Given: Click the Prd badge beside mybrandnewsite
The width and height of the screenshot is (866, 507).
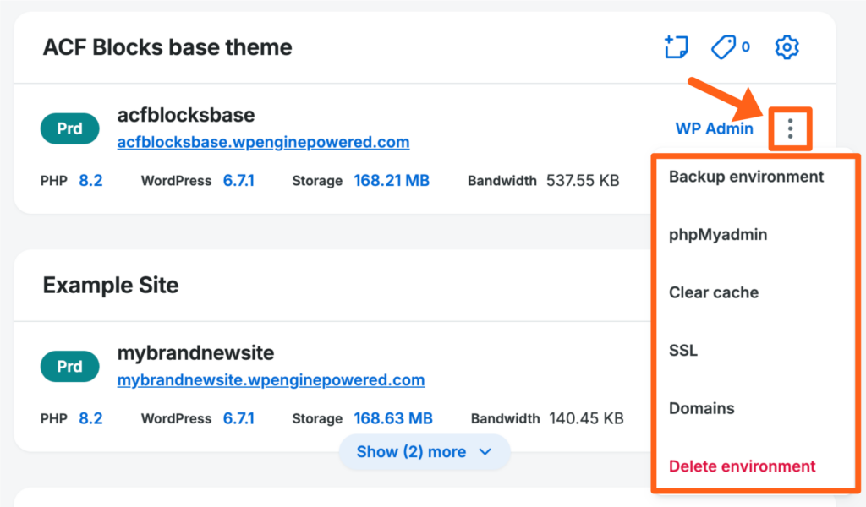Looking at the screenshot, I should click(x=69, y=367).
